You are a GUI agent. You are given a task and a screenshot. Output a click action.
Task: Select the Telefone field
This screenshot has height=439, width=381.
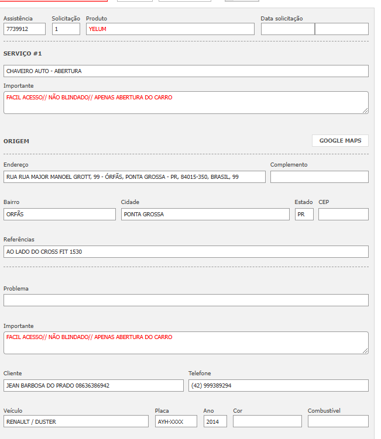point(278,386)
